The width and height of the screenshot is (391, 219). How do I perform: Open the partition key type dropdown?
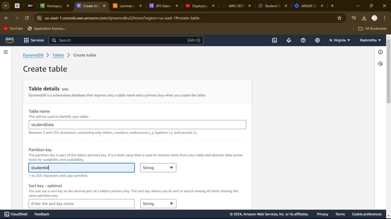coord(158,168)
